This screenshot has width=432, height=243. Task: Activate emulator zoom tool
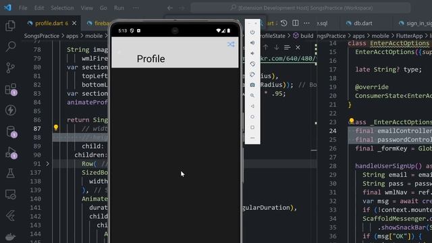click(x=252, y=96)
